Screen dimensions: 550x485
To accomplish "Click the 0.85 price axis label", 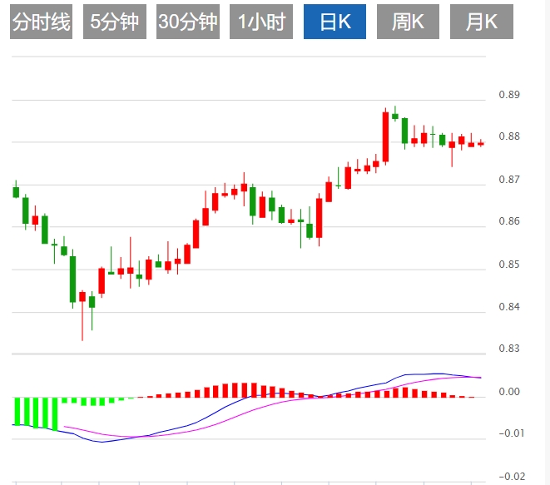I will tap(509, 265).
